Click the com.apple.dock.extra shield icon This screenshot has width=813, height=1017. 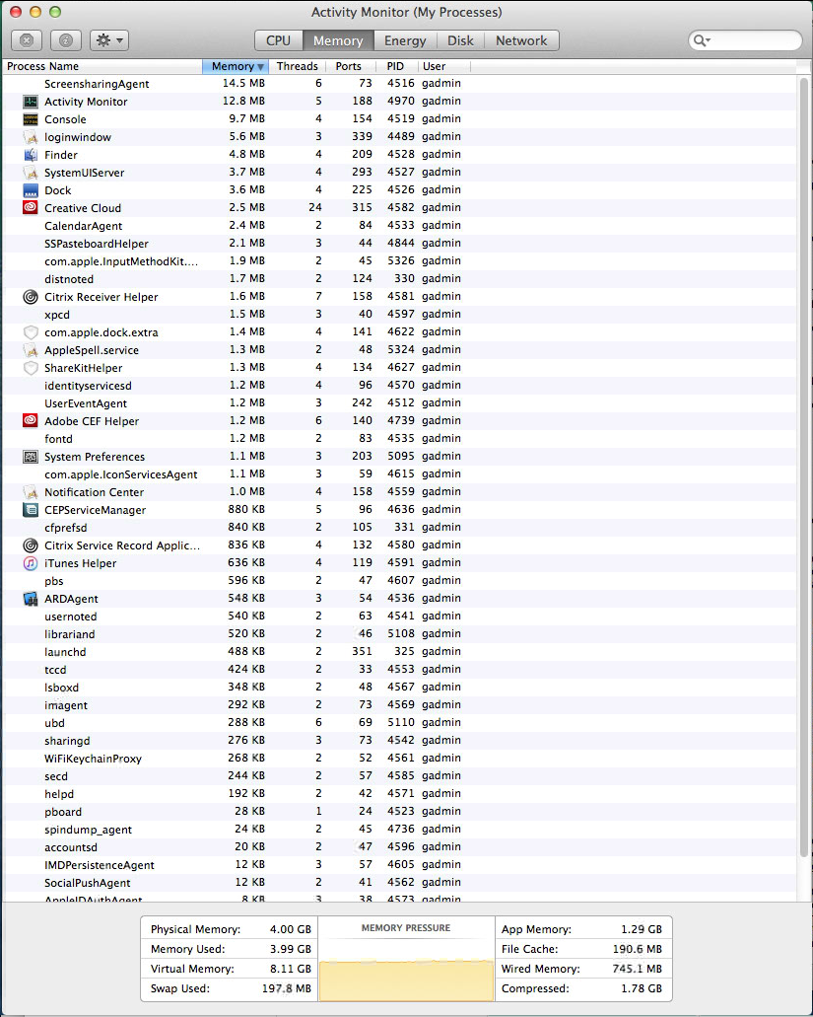[x=31, y=332]
